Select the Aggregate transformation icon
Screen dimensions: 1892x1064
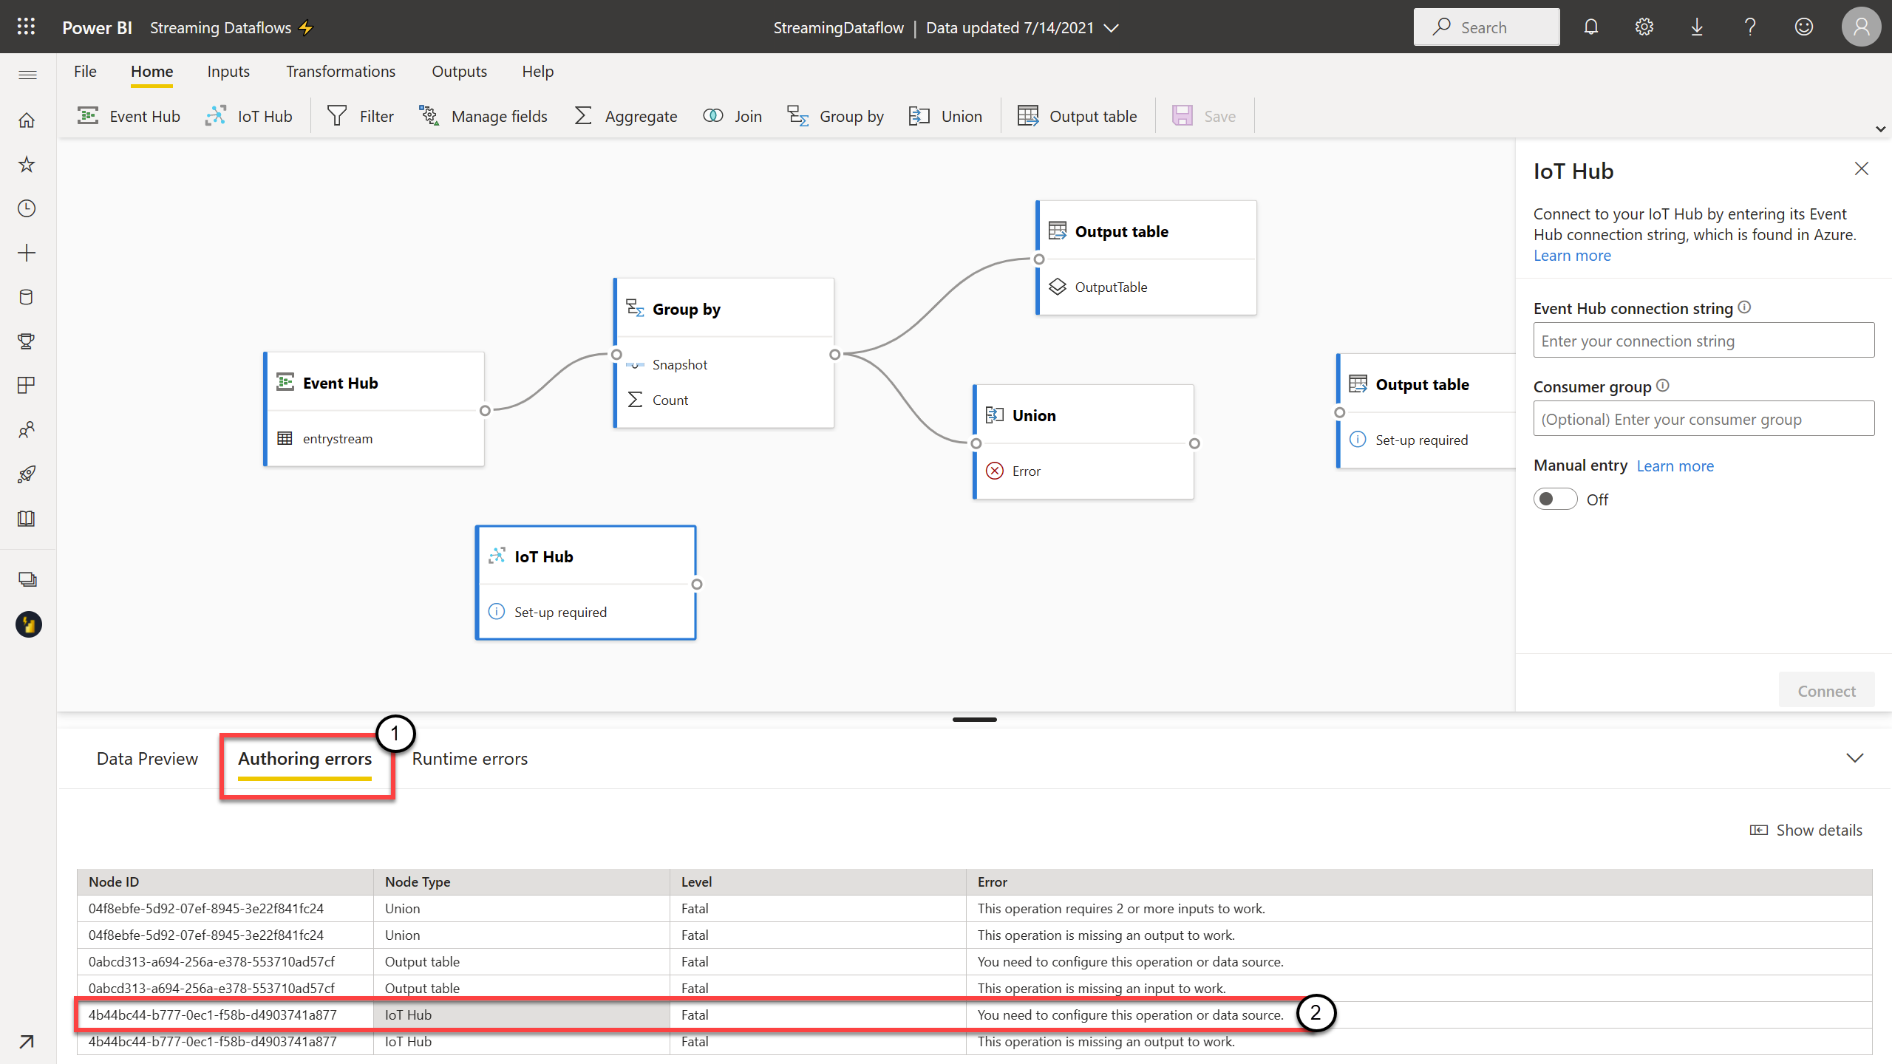point(585,115)
